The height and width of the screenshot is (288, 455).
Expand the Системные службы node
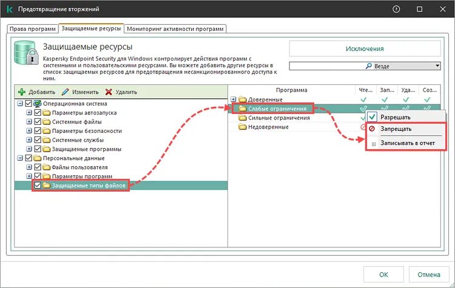(x=29, y=140)
